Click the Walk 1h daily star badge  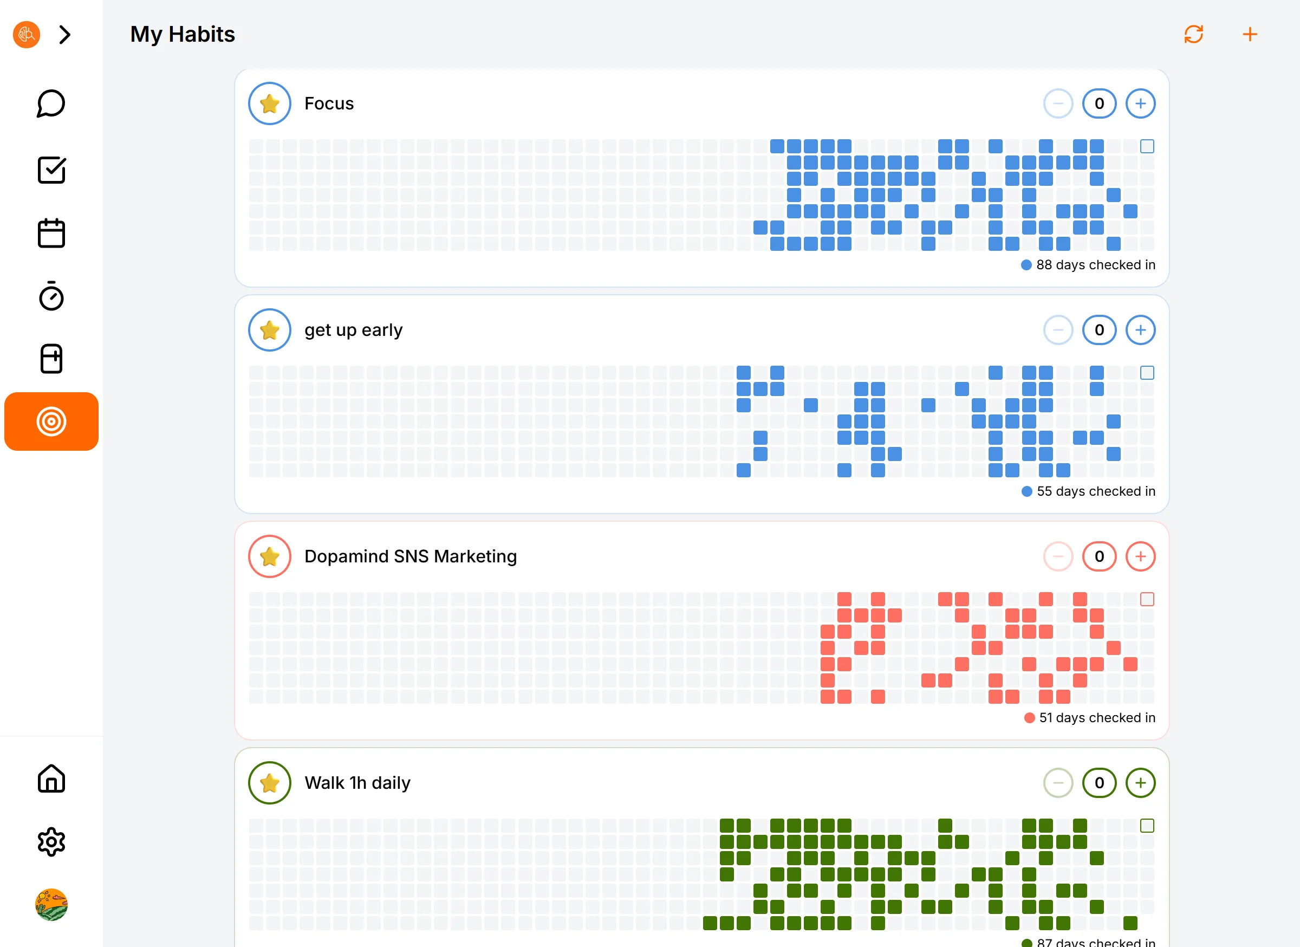pos(269,783)
